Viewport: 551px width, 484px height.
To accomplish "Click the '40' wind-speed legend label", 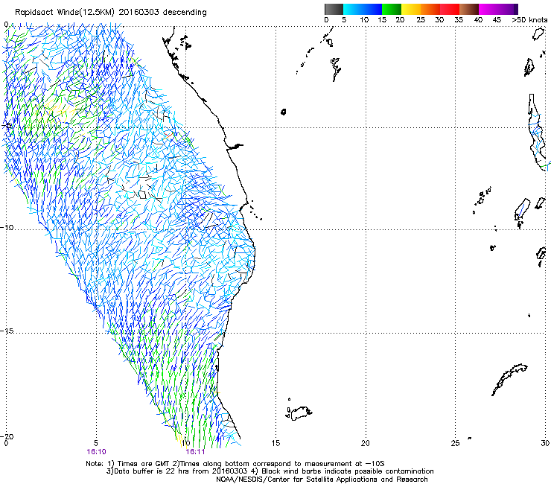I will [478, 20].
